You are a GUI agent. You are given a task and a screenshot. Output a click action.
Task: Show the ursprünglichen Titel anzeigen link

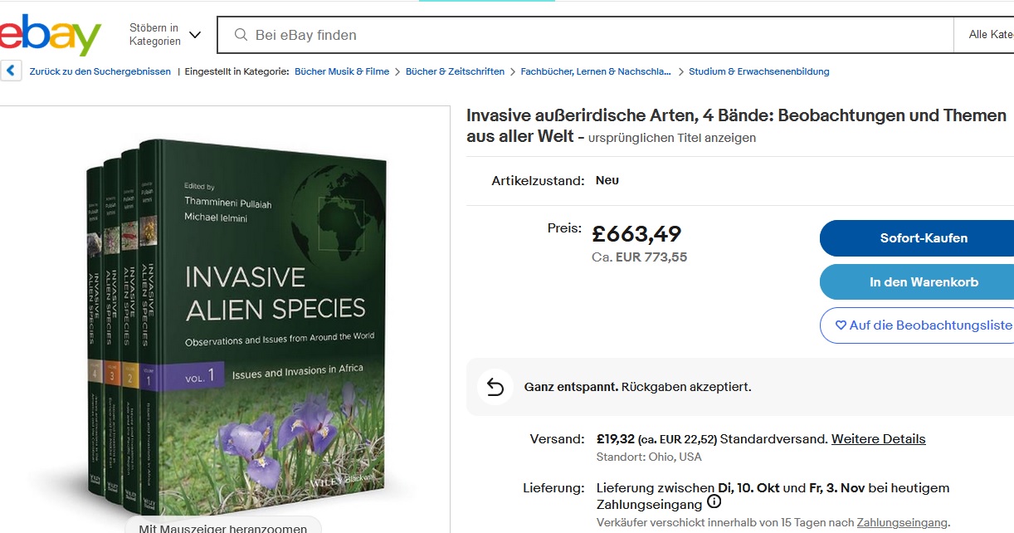(672, 138)
